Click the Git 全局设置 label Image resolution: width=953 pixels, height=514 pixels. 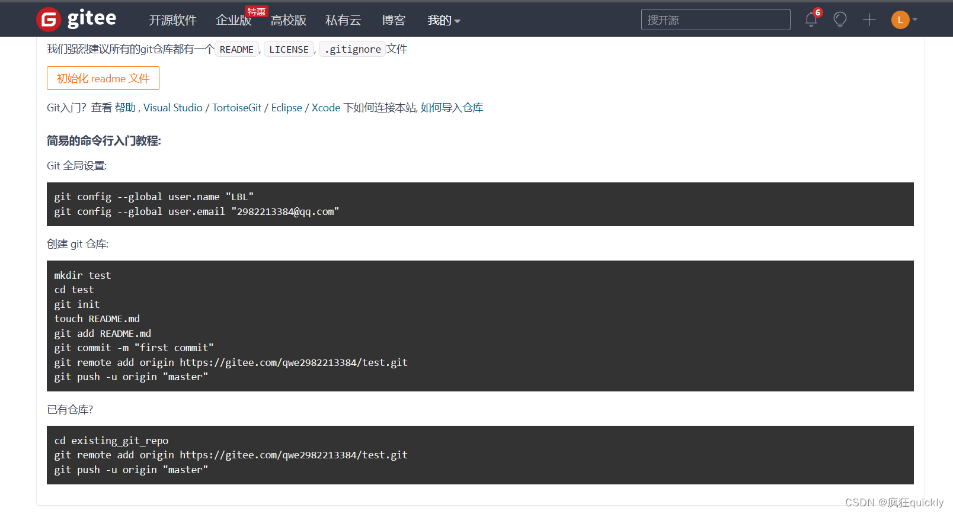pyautogui.click(x=76, y=166)
